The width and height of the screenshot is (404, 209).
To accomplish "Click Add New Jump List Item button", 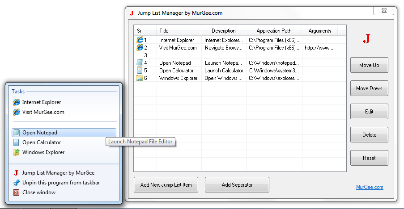I will coord(166,184).
